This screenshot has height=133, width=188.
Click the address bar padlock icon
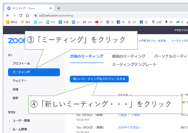(36, 15)
